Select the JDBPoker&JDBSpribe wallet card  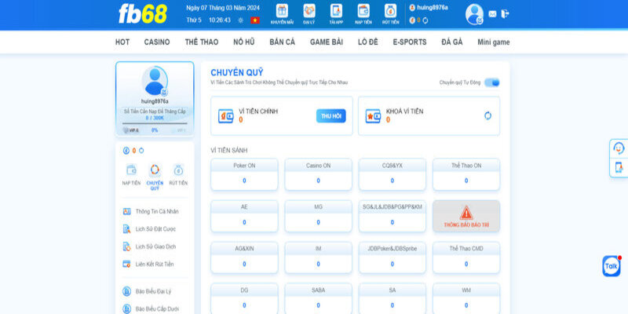pos(392,257)
